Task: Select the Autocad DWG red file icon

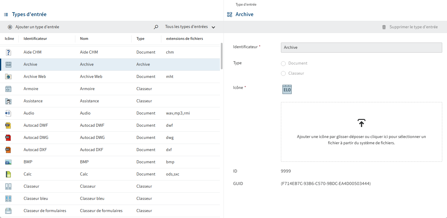Action: tap(8, 137)
